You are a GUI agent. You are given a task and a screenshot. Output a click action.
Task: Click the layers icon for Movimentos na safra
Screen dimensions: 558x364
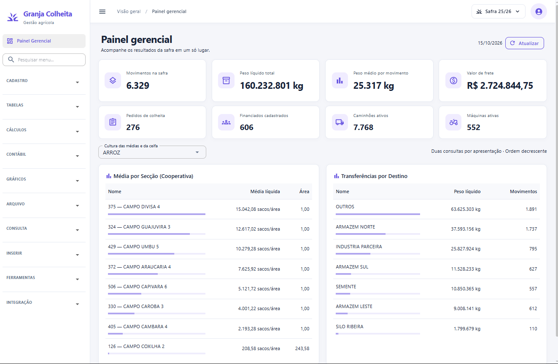[113, 80]
